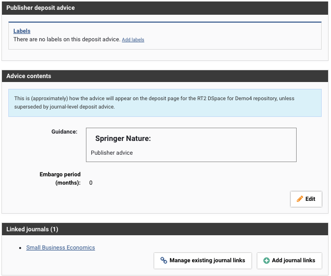This screenshot has width=331, height=276.
Task: Click the Linked journals (1) header
Action: (165, 229)
